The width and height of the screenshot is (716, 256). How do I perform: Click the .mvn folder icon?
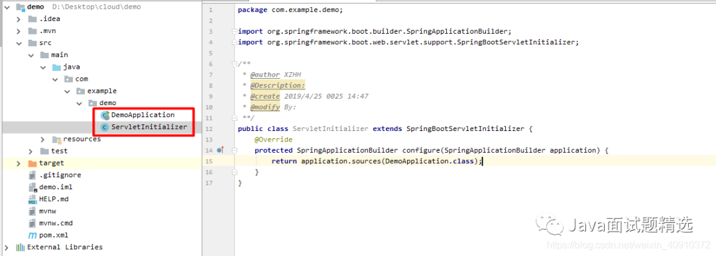[32, 31]
